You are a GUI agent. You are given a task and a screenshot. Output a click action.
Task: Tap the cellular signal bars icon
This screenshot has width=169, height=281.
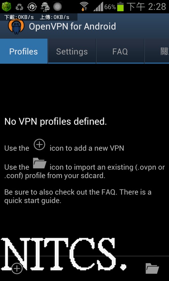pos(98,7)
